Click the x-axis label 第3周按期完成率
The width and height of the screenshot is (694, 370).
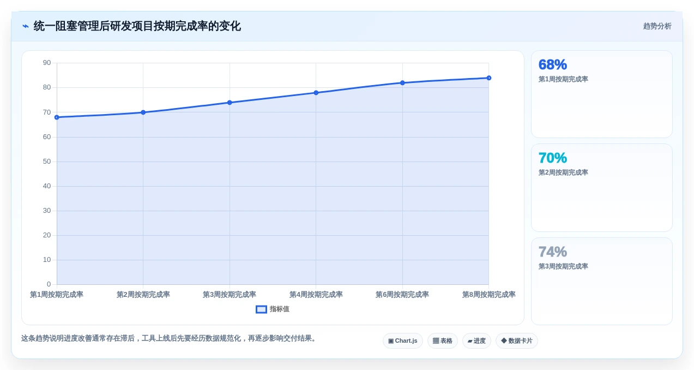(230, 295)
